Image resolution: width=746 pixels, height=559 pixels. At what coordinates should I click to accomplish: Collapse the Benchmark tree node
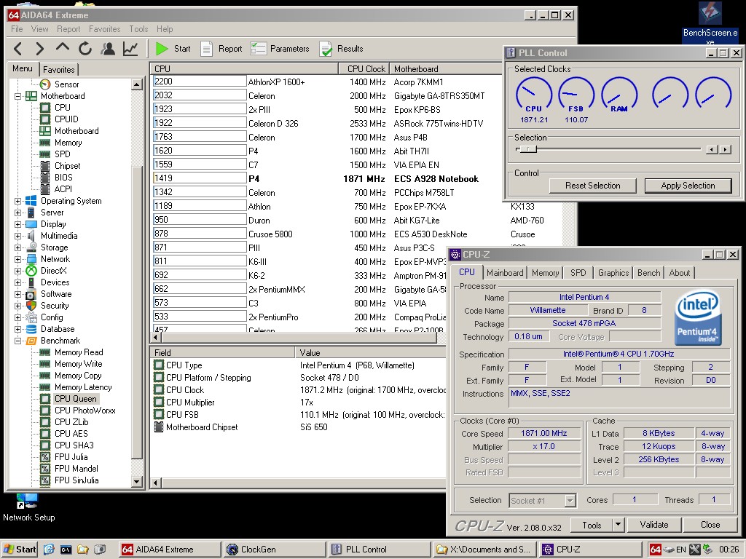(18, 341)
